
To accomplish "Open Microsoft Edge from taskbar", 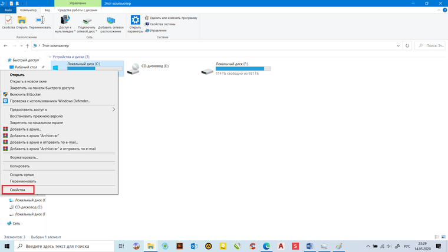I will [x=266, y=246].
